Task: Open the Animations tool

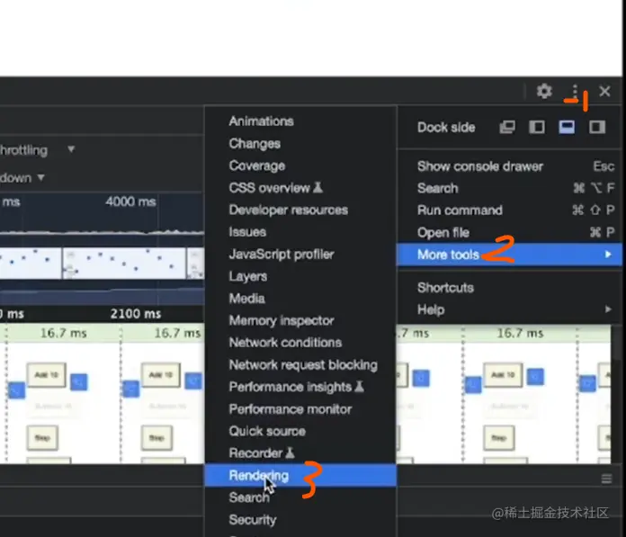Action: click(x=300, y=121)
